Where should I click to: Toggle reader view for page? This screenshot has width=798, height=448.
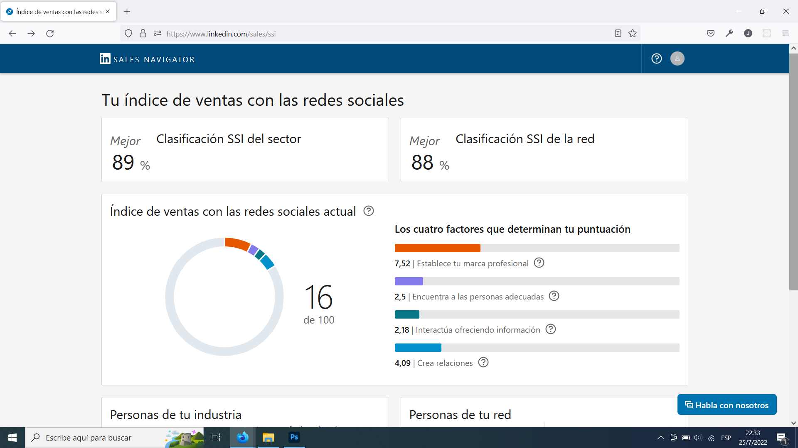(x=618, y=34)
